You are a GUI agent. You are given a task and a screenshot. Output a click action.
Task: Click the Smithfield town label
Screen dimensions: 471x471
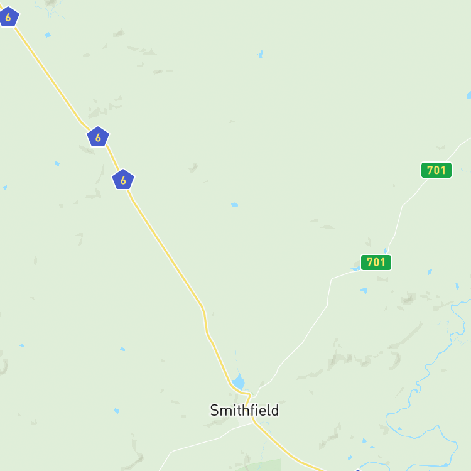pyautogui.click(x=244, y=410)
